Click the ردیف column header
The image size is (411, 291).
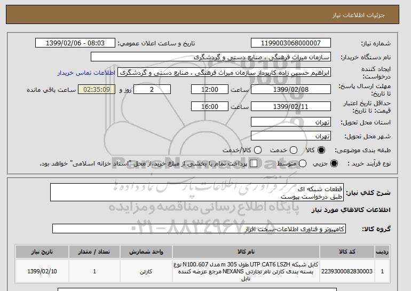click(382, 251)
